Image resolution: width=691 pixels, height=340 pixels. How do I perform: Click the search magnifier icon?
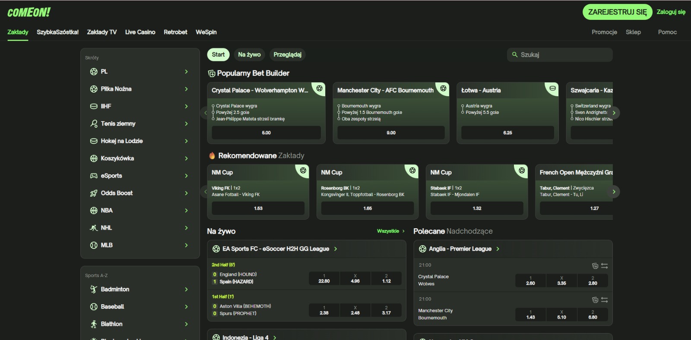515,55
